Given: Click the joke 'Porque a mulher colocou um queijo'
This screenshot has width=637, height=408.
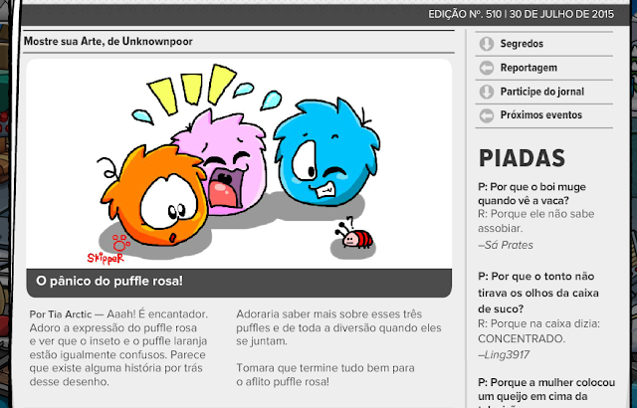Looking at the screenshot, I should 546,394.
